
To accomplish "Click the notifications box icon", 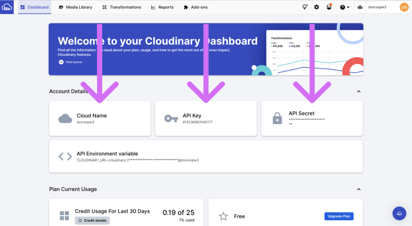I will coord(329,7).
